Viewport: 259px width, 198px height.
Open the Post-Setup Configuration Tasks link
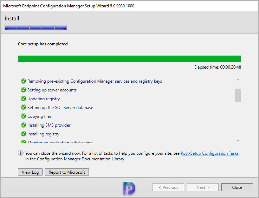point(209,153)
